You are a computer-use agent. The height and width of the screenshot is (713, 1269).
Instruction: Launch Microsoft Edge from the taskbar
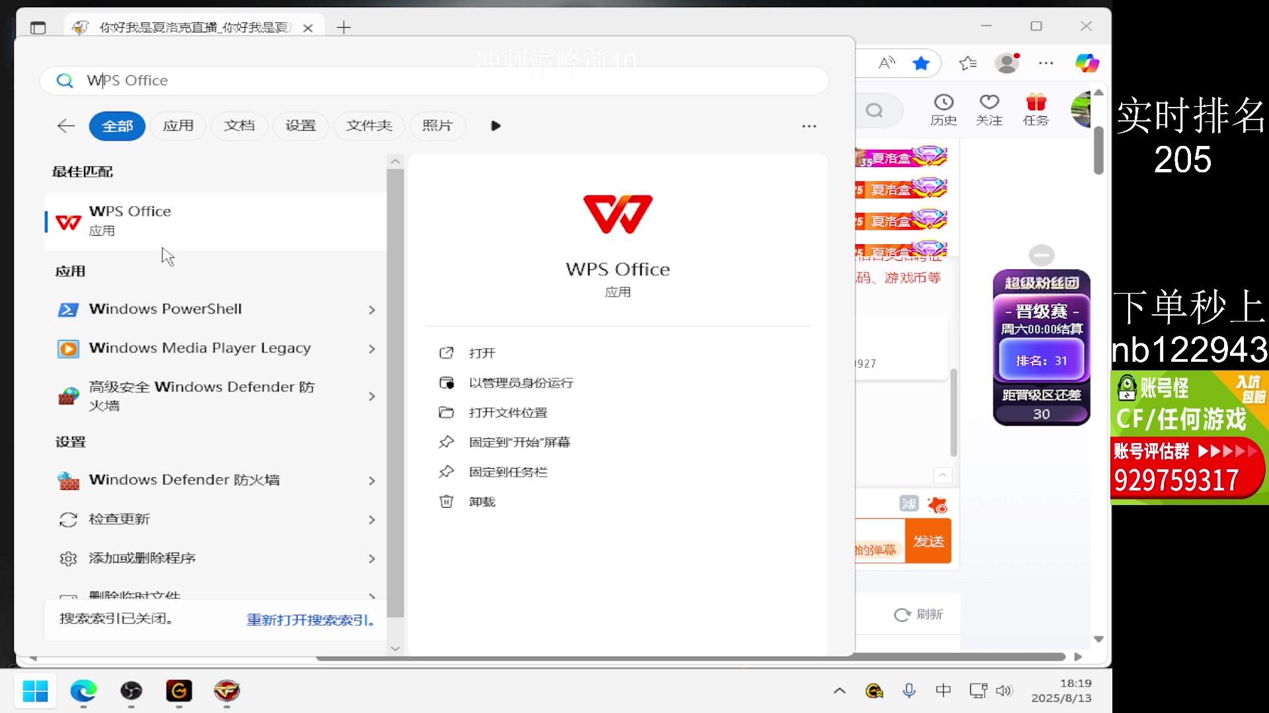(x=83, y=691)
